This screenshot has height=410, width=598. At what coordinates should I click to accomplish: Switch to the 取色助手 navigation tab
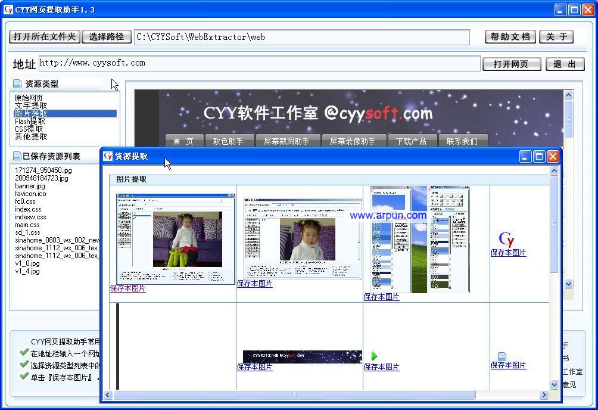(x=229, y=141)
